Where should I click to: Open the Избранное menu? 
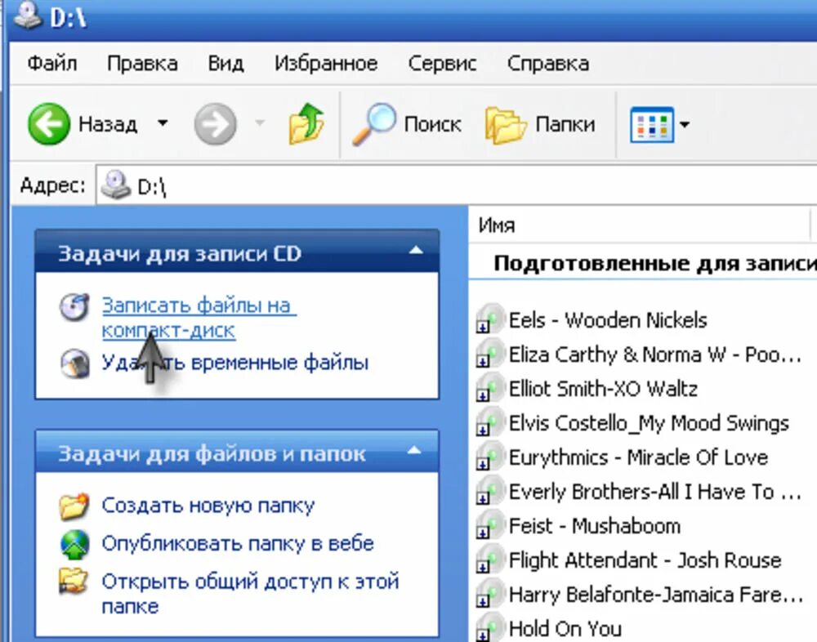(x=326, y=64)
